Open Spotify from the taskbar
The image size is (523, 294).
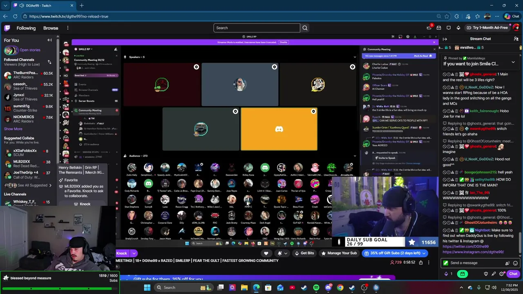[x=316, y=287]
